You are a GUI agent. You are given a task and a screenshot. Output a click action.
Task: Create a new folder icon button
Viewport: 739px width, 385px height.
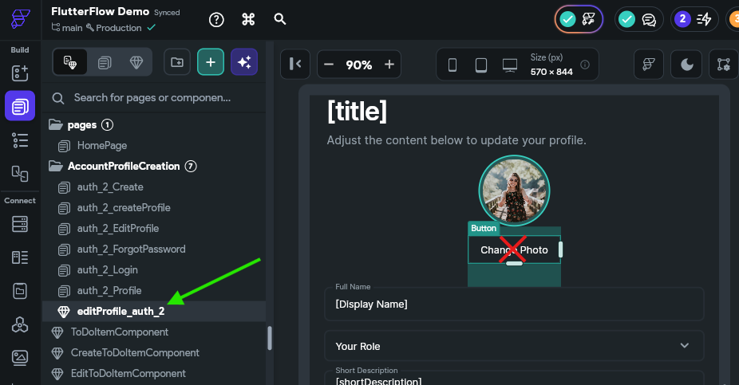(177, 62)
